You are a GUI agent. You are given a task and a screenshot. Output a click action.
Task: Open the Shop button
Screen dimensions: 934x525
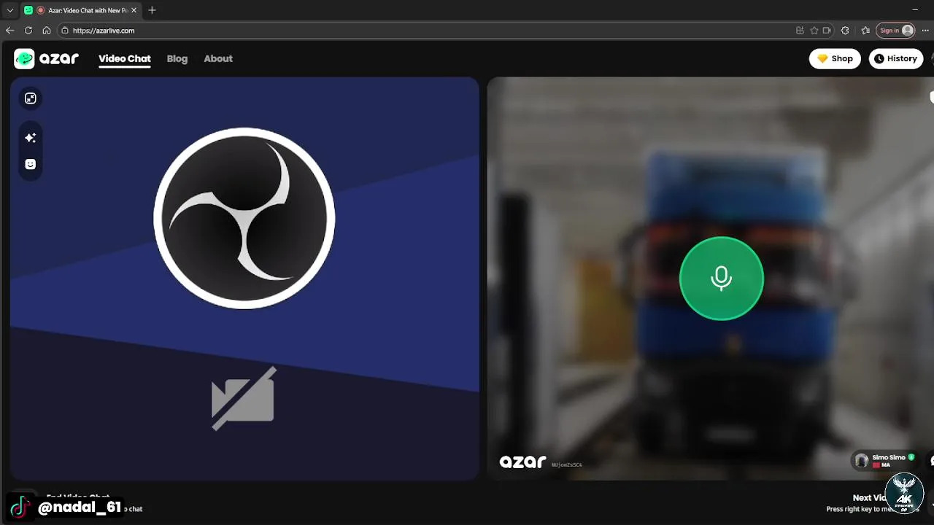tap(835, 59)
